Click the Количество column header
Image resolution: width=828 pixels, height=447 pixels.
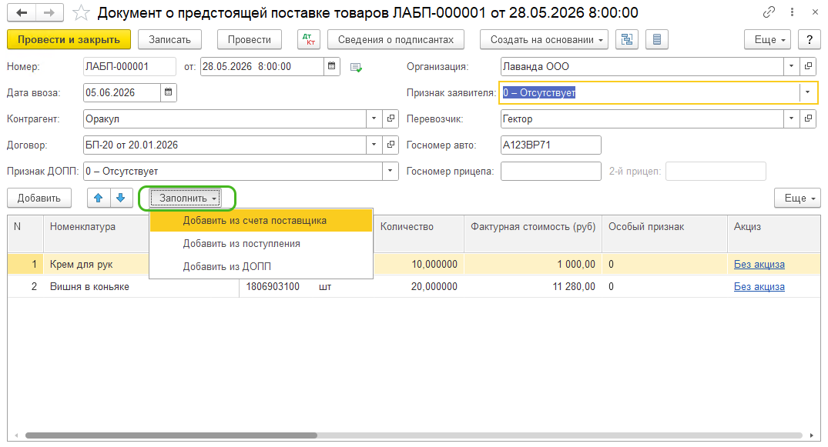(420, 233)
